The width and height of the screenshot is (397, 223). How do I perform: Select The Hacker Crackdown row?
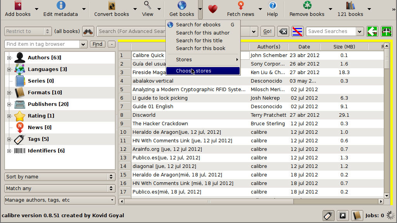tap(251, 124)
